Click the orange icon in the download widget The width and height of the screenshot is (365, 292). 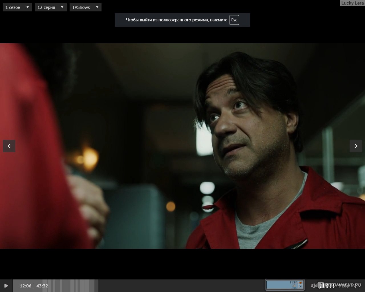(x=300, y=283)
